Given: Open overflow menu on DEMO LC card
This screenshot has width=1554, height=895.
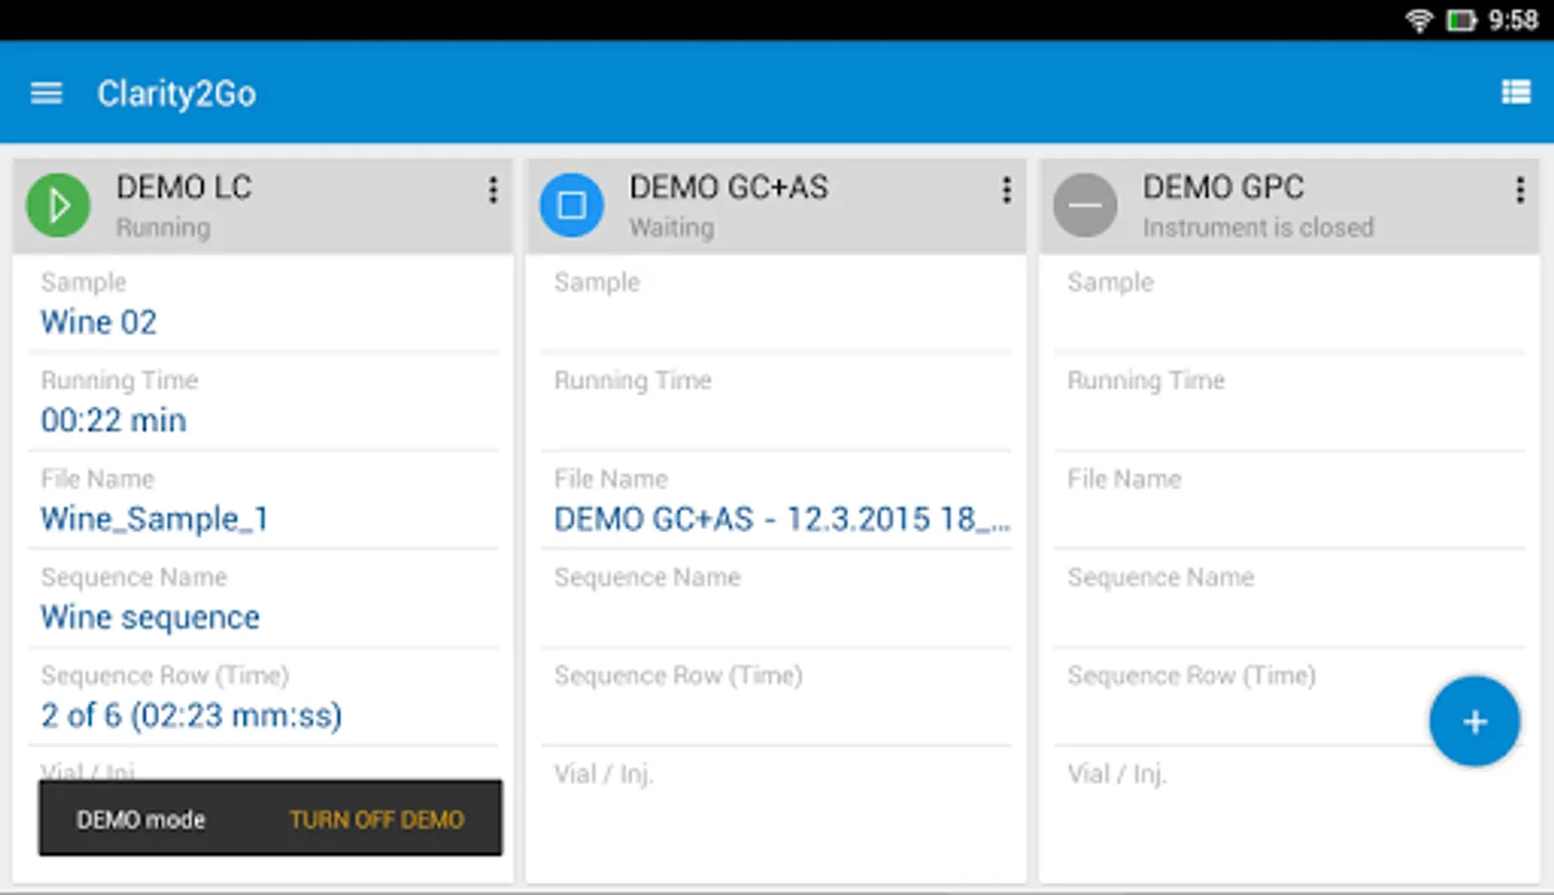Looking at the screenshot, I should (492, 190).
